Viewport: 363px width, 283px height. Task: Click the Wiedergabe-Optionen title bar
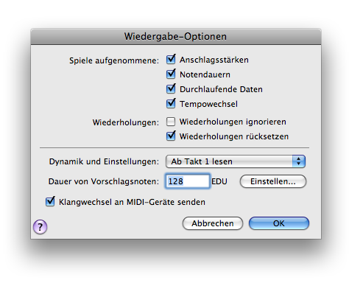[x=176, y=36]
